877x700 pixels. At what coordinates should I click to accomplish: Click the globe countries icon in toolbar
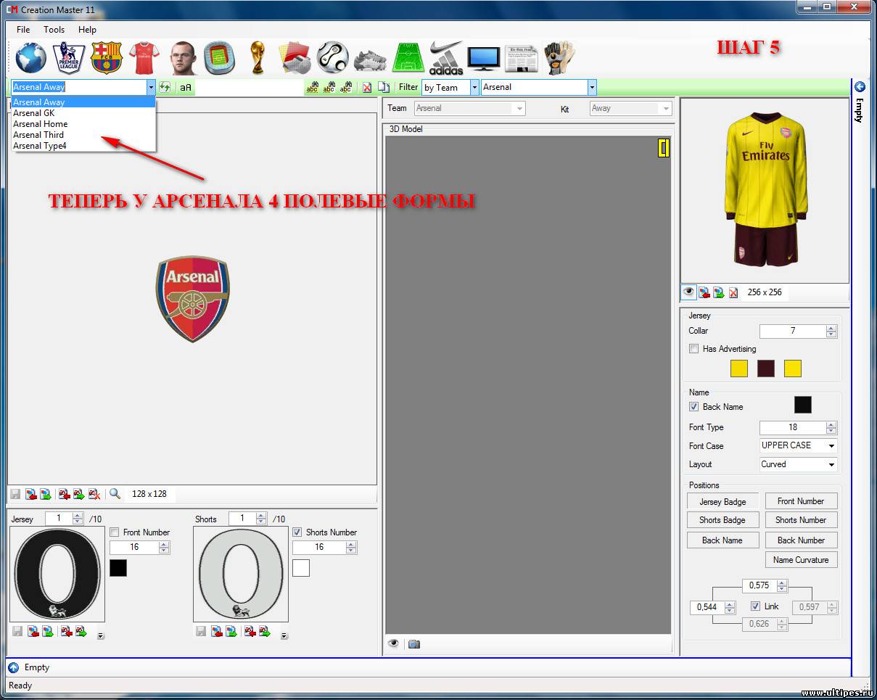tap(30, 58)
